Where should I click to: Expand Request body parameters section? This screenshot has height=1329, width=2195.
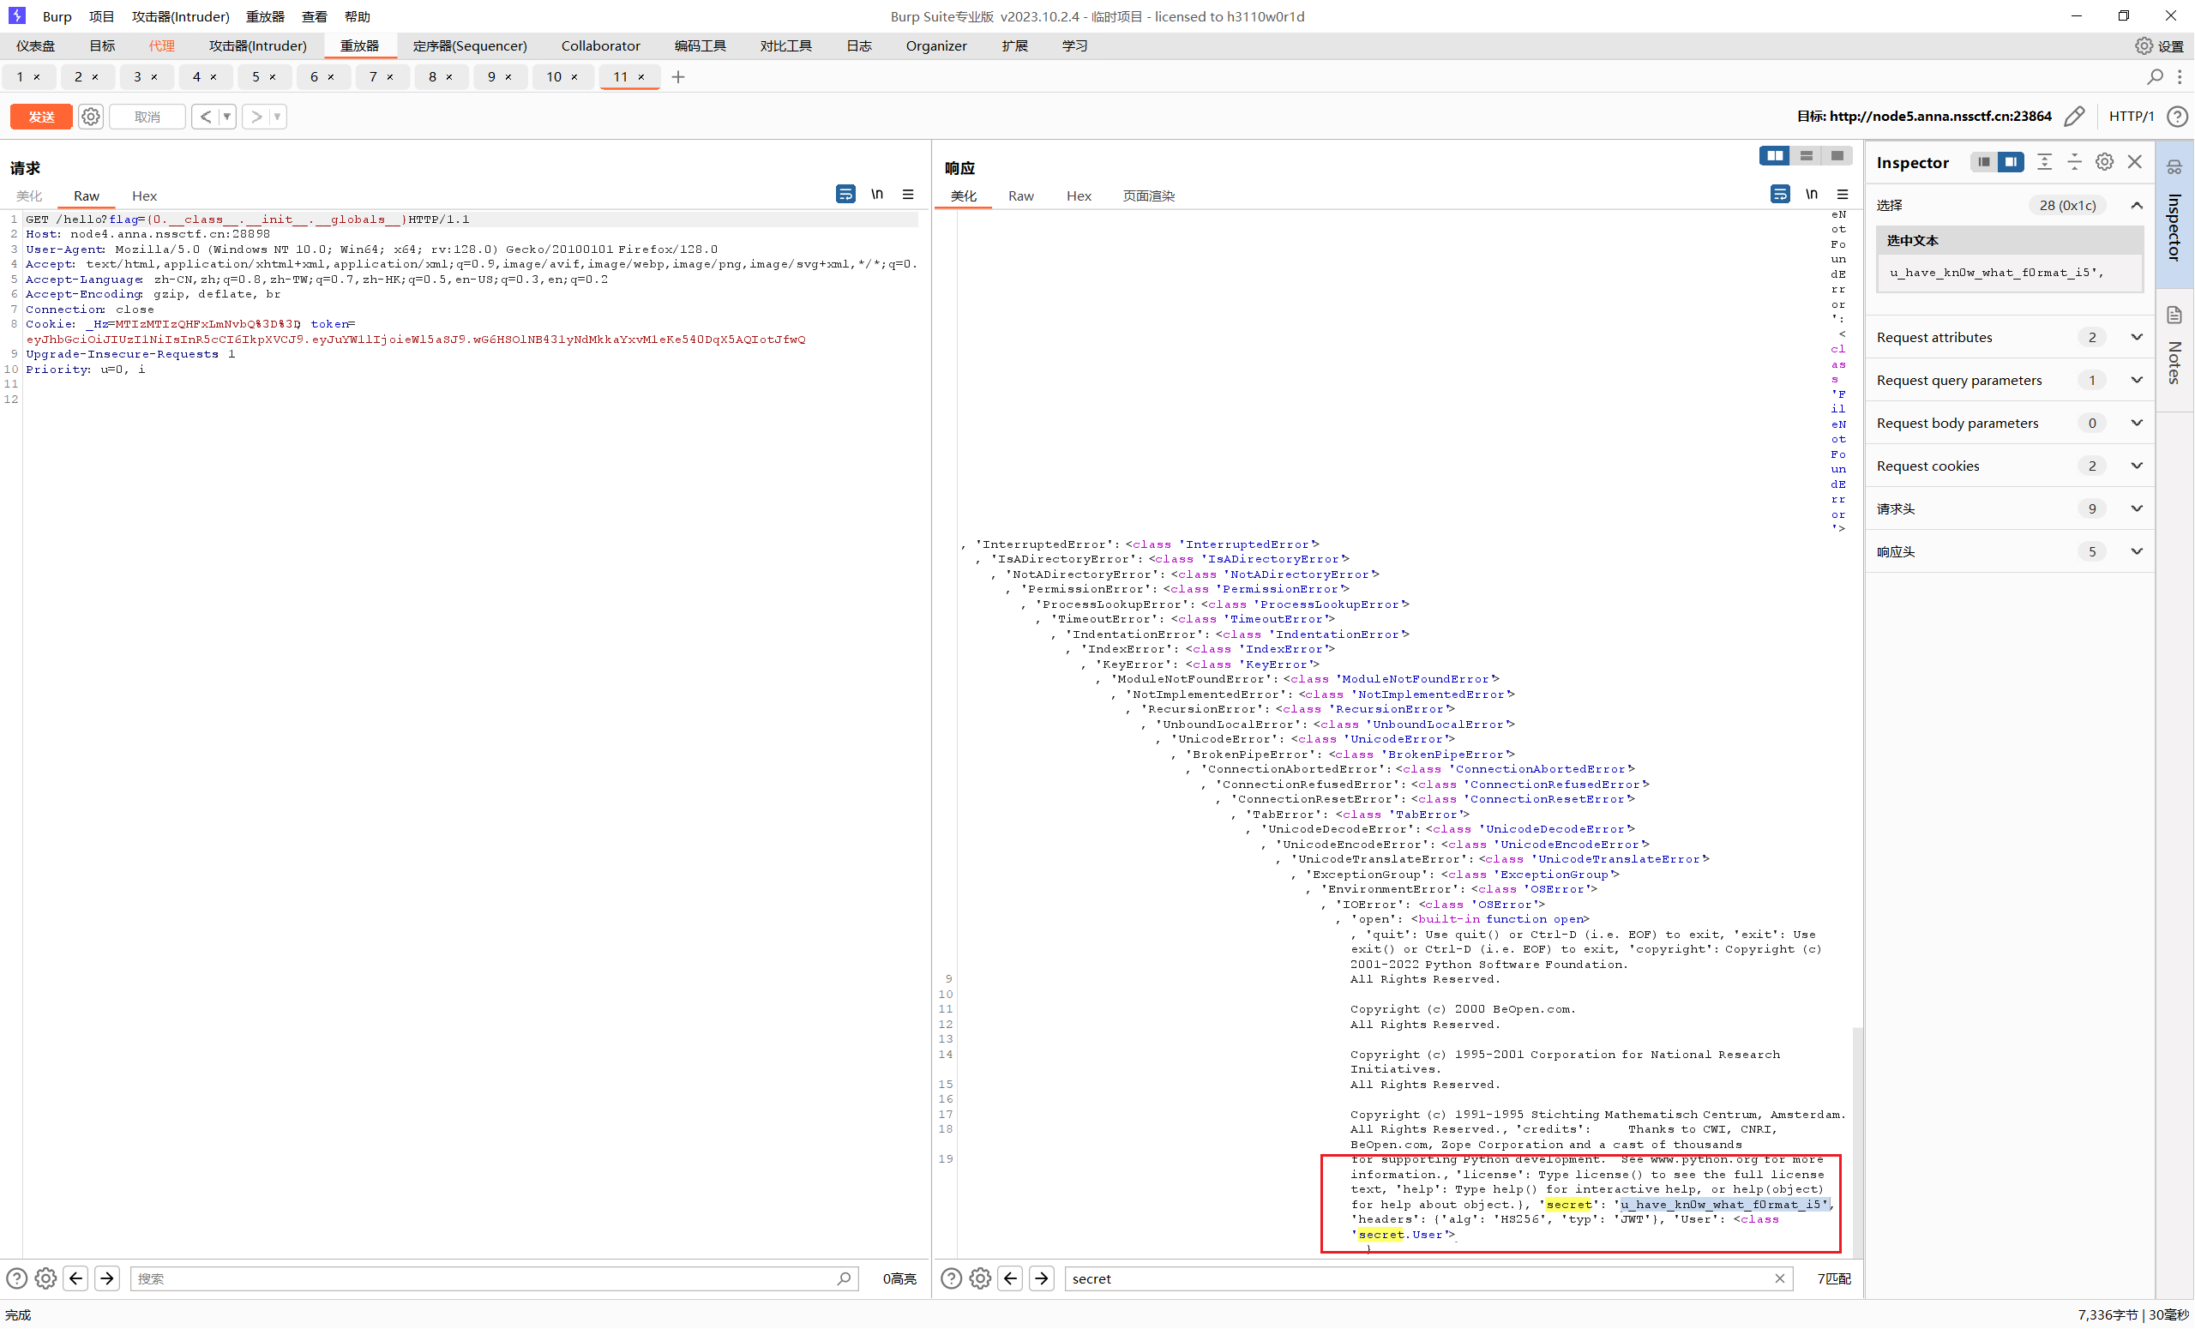(2136, 422)
